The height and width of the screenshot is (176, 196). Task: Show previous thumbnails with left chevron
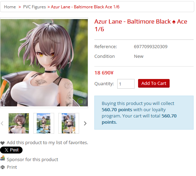click(2, 123)
